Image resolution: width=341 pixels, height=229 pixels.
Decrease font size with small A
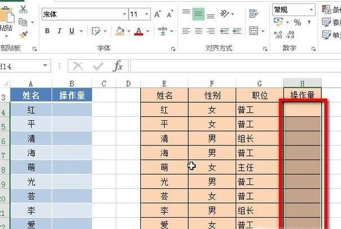pos(170,14)
